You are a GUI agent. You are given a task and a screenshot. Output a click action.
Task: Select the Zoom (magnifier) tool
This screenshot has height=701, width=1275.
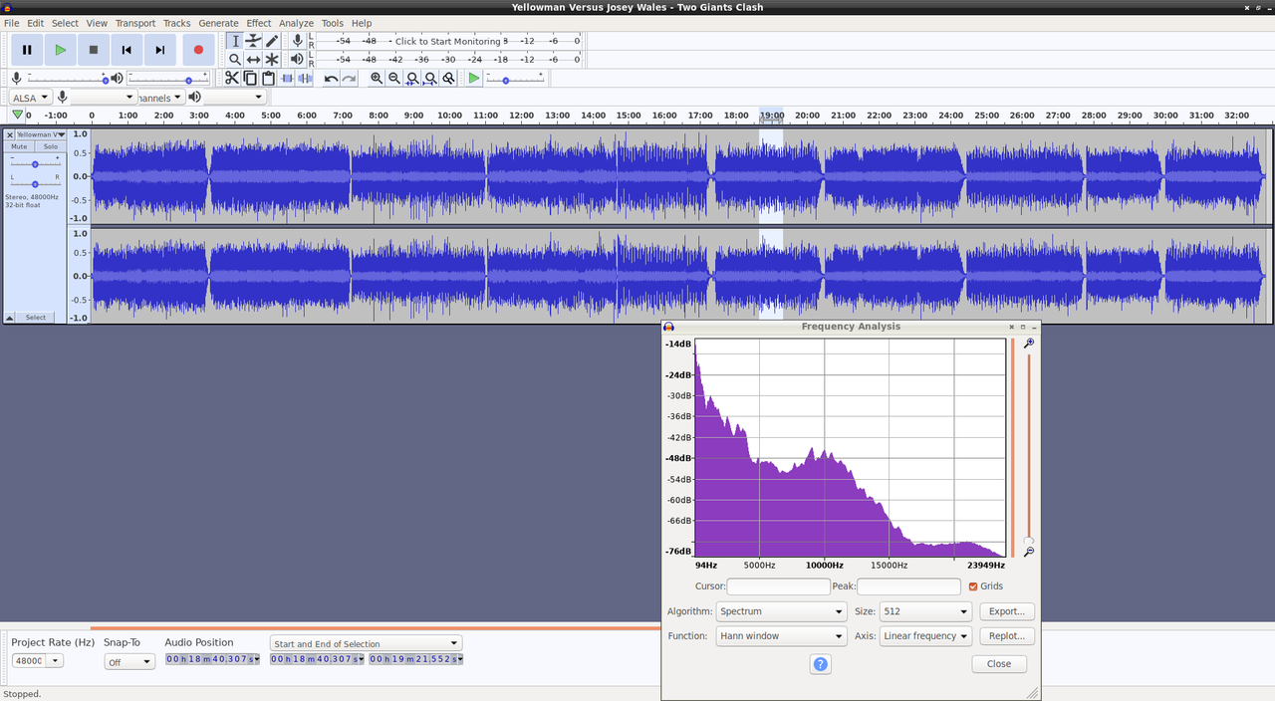tap(235, 60)
